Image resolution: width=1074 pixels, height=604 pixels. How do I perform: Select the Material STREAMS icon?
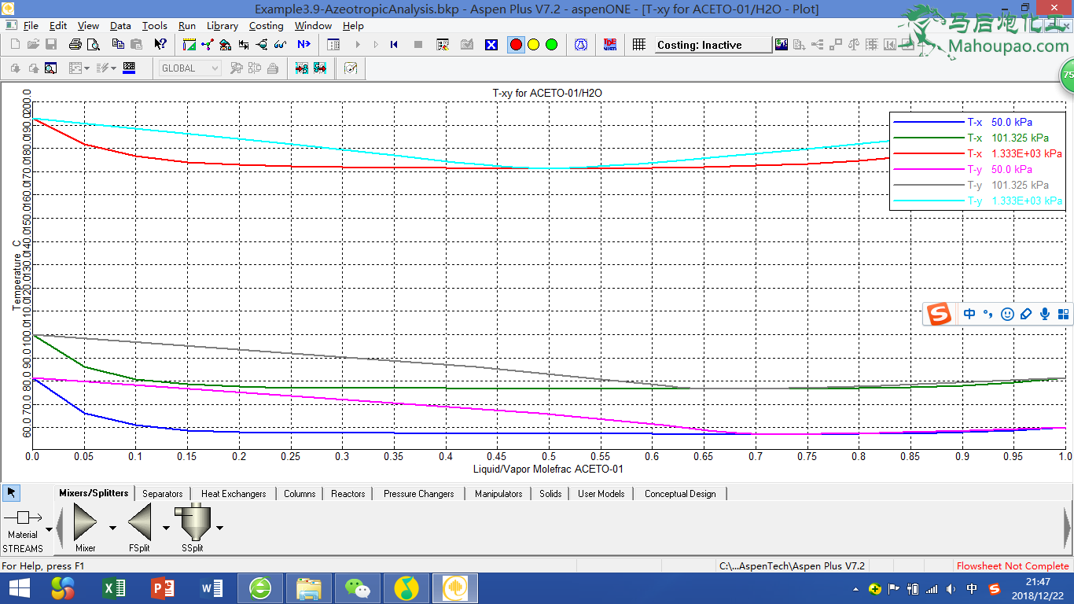23,517
